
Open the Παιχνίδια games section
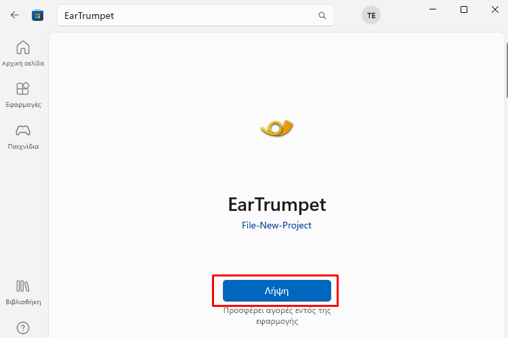tap(23, 137)
